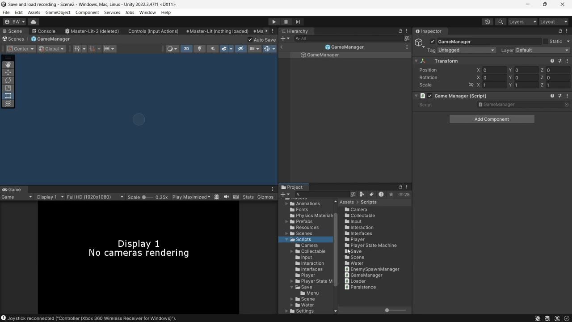Click the Add Component button

[492, 119]
